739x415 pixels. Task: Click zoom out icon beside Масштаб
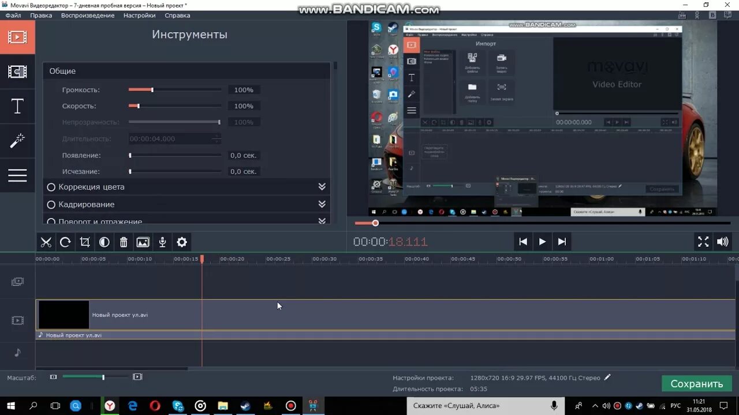pos(54,377)
